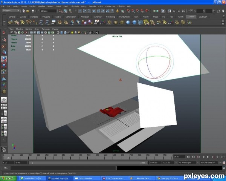The image size is (226, 181).
Task: Play the animation backwards
Action: (203, 157)
